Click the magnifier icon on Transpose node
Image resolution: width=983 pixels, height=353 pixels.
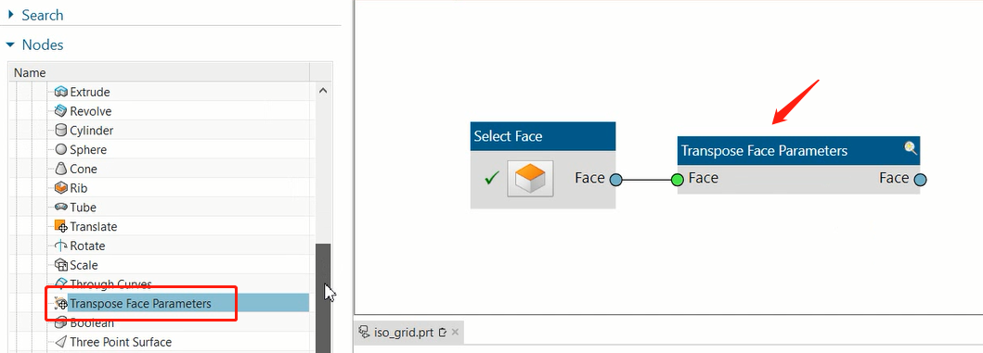[911, 148]
